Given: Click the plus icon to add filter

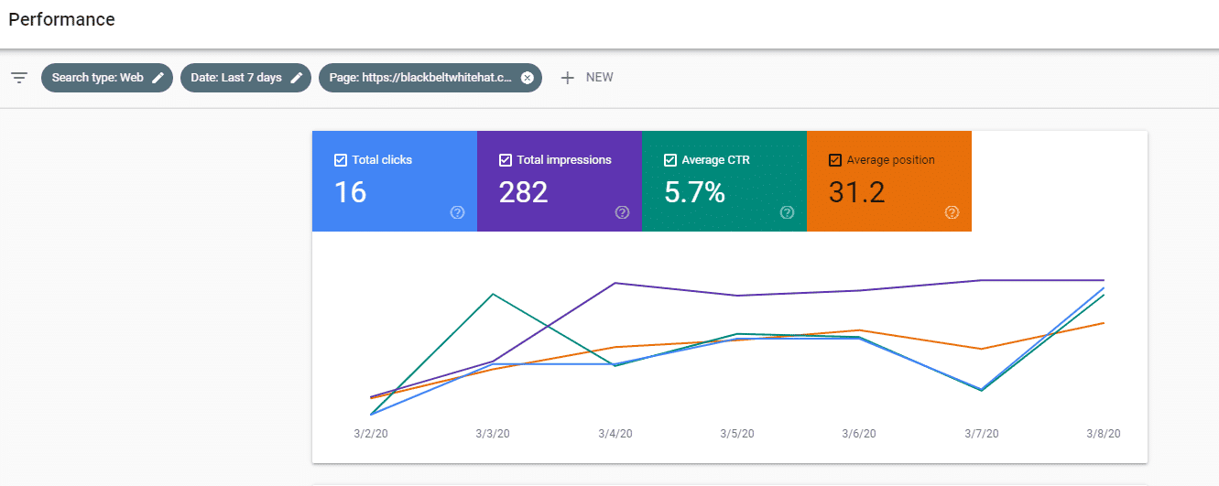Looking at the screenshot, I should pos(568,78).
